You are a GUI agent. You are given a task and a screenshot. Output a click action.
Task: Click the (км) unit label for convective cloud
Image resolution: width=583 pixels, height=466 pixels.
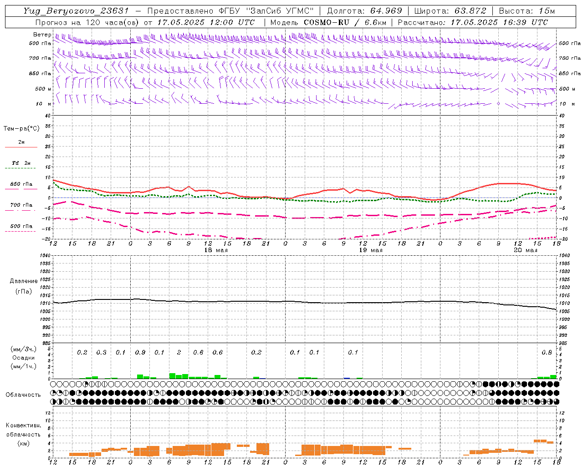click(x=23, y=444)
